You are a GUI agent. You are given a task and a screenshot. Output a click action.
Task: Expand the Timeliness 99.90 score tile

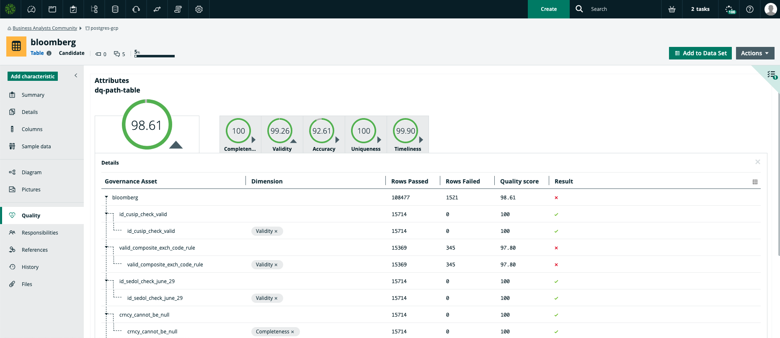[x=408, y=134]
